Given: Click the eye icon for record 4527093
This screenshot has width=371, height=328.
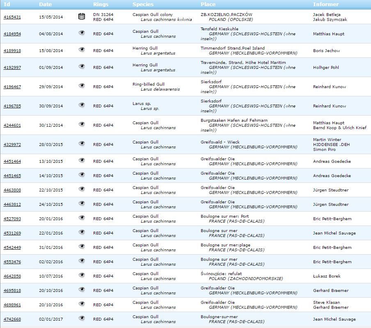Looking at the screenshot, I should pos(82,218).
